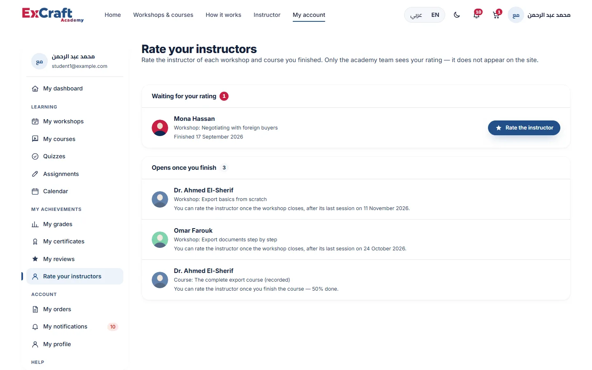Click the complete export course instructor avatar
Screen dimensions: 592x370
(160, 280)
